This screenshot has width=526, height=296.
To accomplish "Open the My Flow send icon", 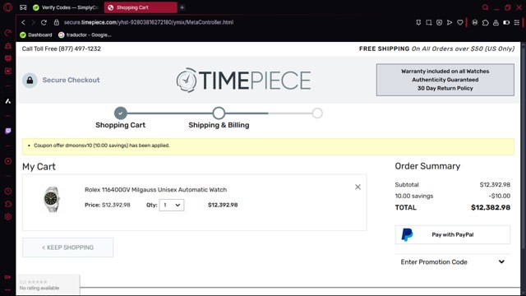I will point(450,22).
